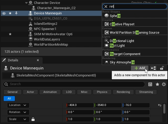Open the Location type dropdown
The image size is (168, 124).
18,105
